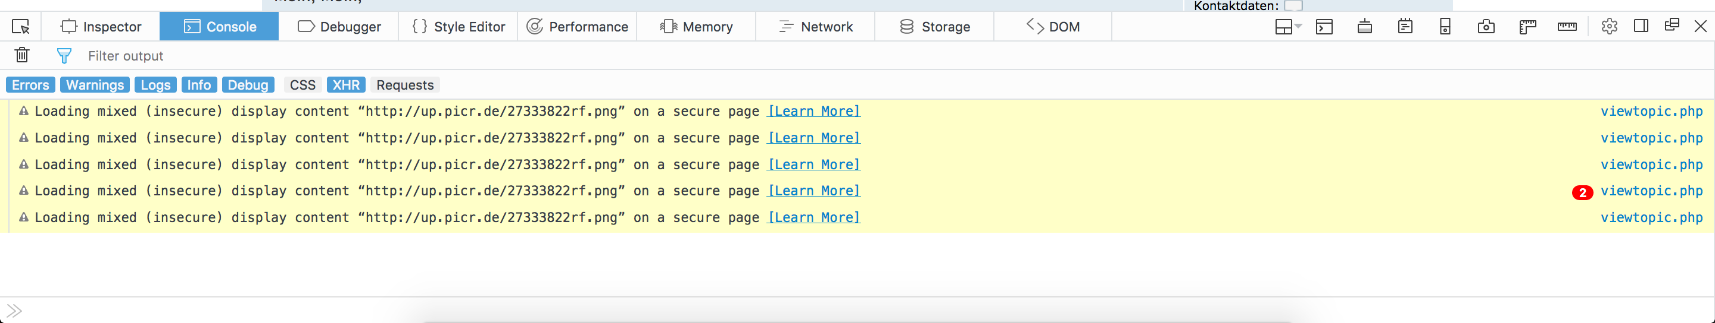This screenshot has width=1715, height=323.
Task: Activate the element picker icon
Action: tap(21, 27)
